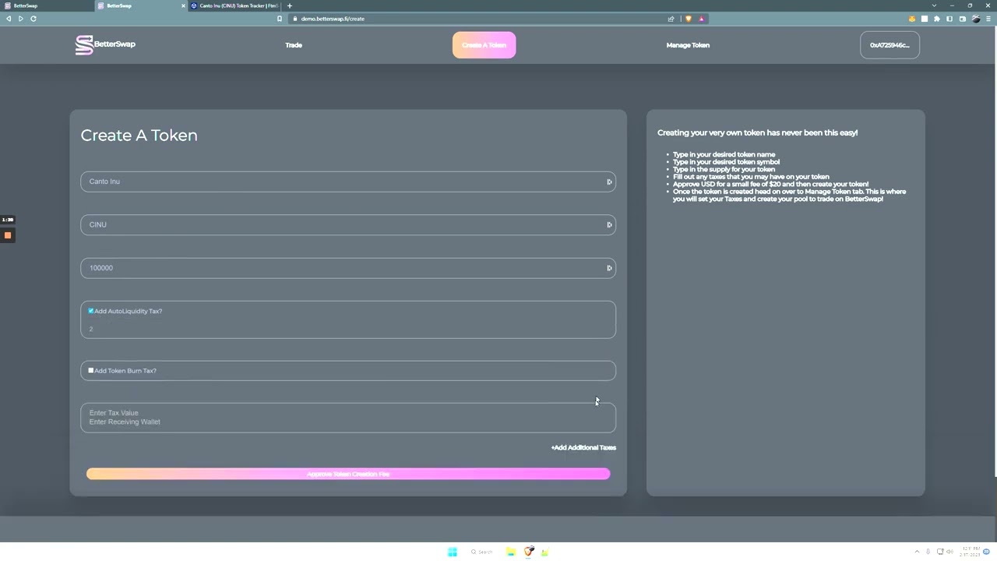Screen dimensions: 997x561
Task: Open Brave Rewards triangle icon
Action: coord(701,19)
